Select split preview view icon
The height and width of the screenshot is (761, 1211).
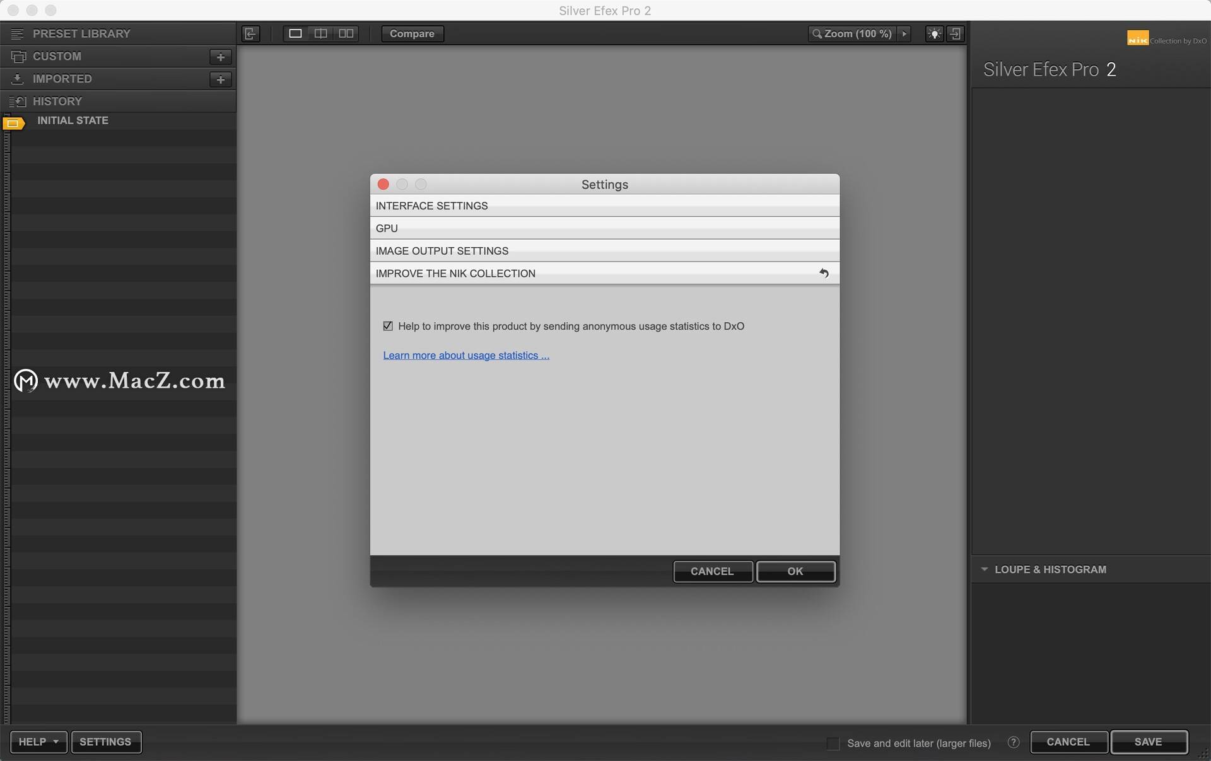pos(320,33)
